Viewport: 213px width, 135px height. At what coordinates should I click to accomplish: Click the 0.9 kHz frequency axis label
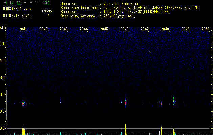pyautogui.click(x=3, y=78)
